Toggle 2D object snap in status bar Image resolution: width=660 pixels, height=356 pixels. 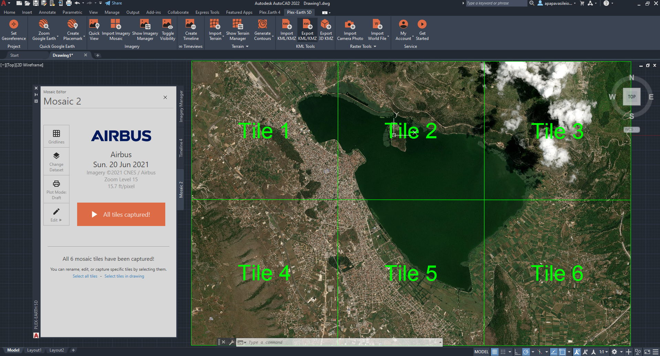pyautogui.click(x=562, y=352)
